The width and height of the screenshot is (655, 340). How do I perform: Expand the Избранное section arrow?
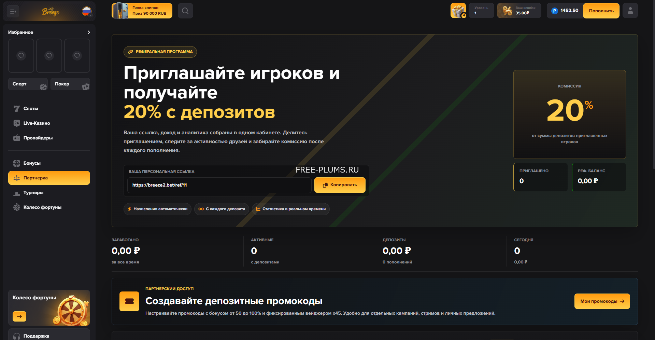pyautogui.click(x=89, y=32)
